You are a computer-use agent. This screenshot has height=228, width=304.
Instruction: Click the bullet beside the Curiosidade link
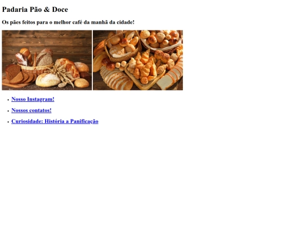8,122
